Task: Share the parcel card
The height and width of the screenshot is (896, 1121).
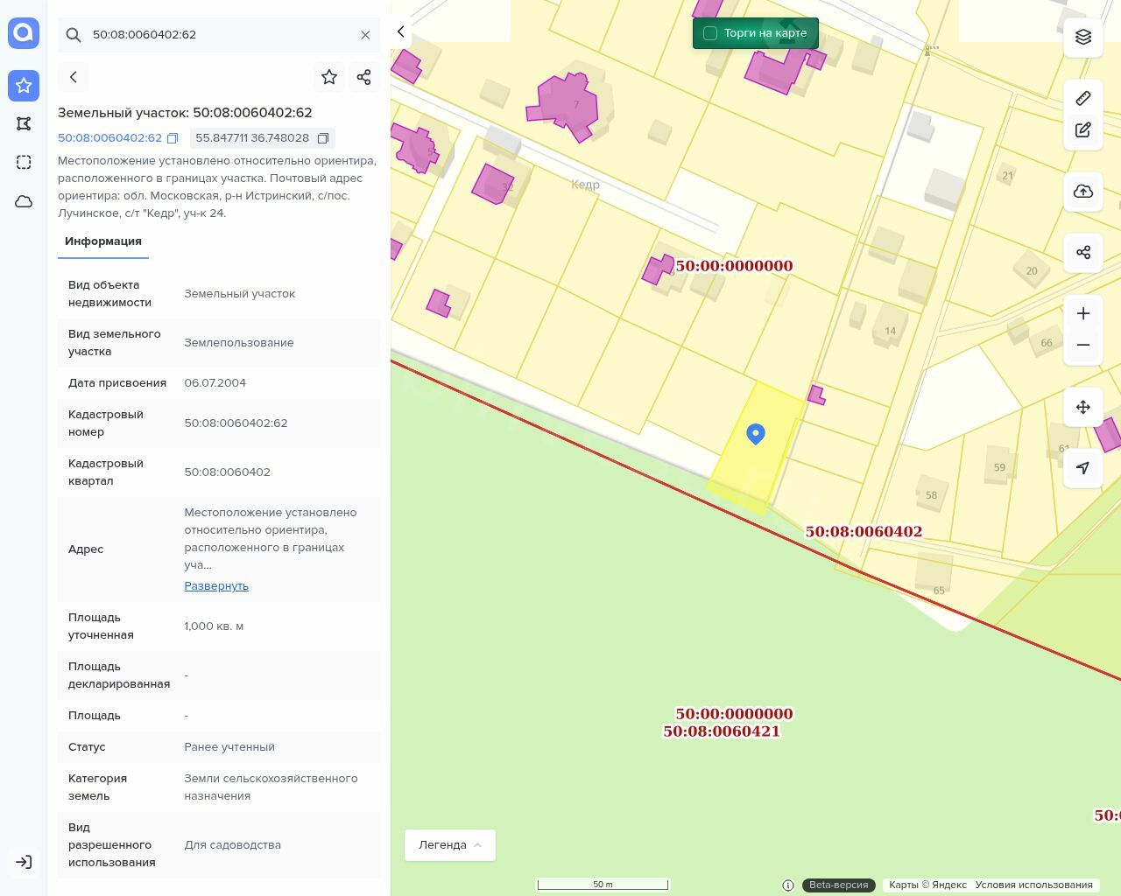Action: [364, 77]
